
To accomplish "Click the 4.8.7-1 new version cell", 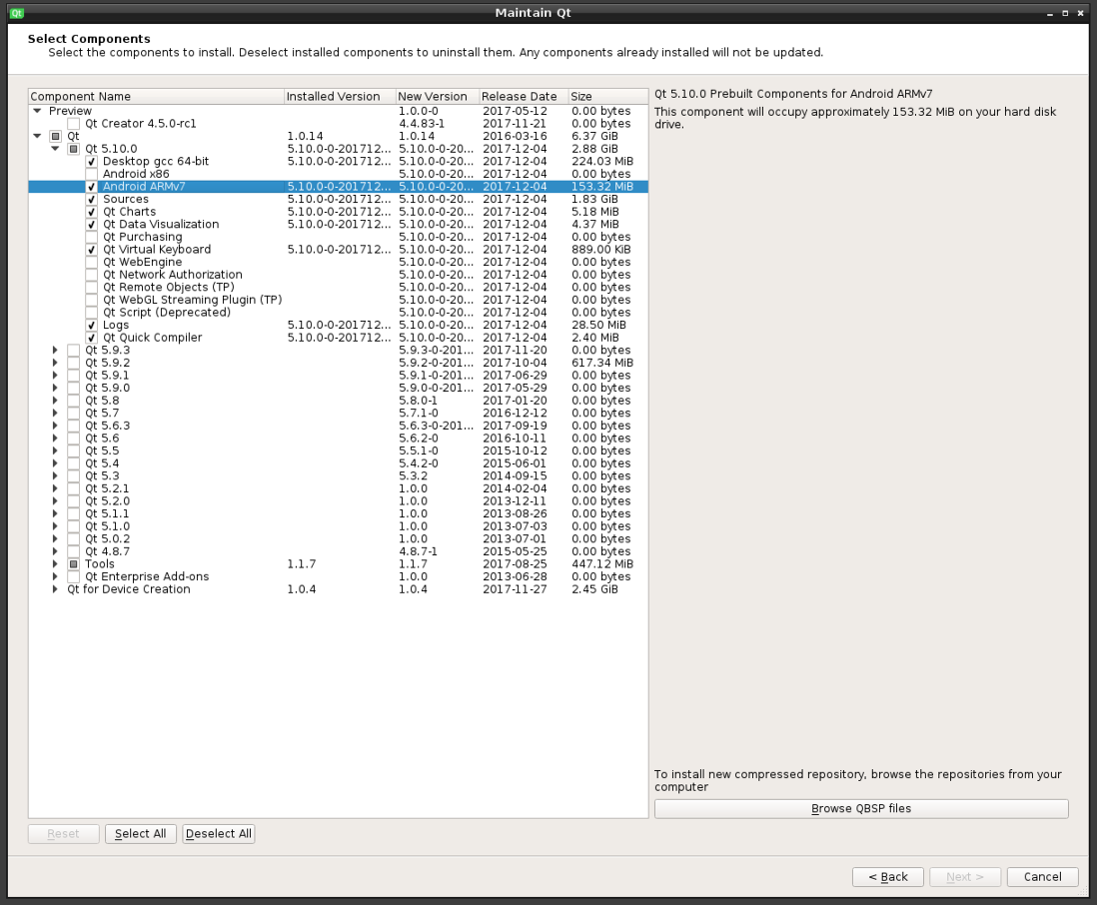I will [419, 551].
